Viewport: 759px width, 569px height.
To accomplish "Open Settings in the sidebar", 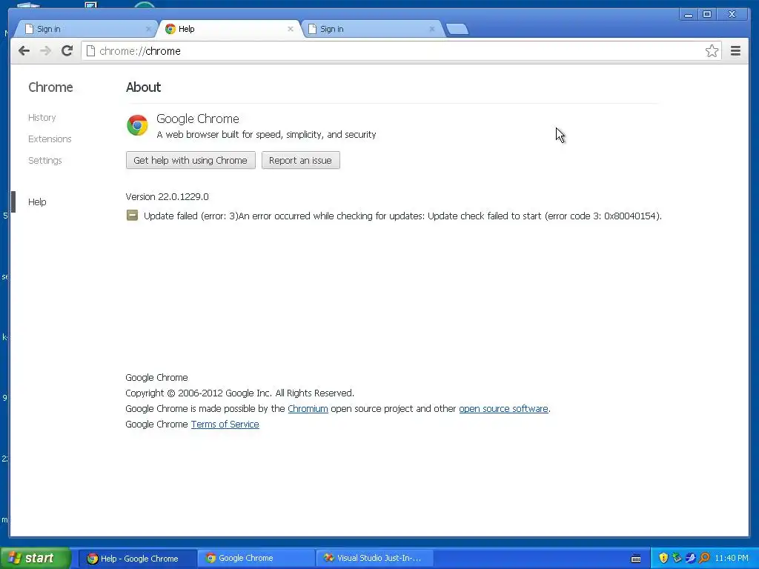I will [x=45, y=160].
